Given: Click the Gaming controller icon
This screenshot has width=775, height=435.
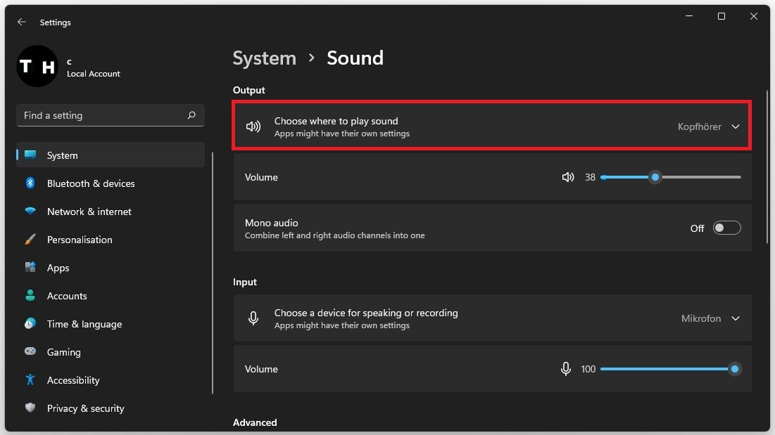Looking at the screenshot, I should coord(30,352).
